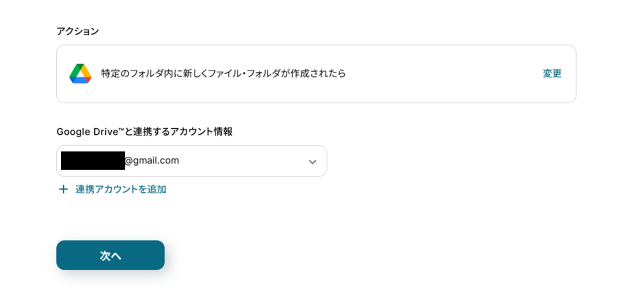Click the empty middle of account field

245,161
